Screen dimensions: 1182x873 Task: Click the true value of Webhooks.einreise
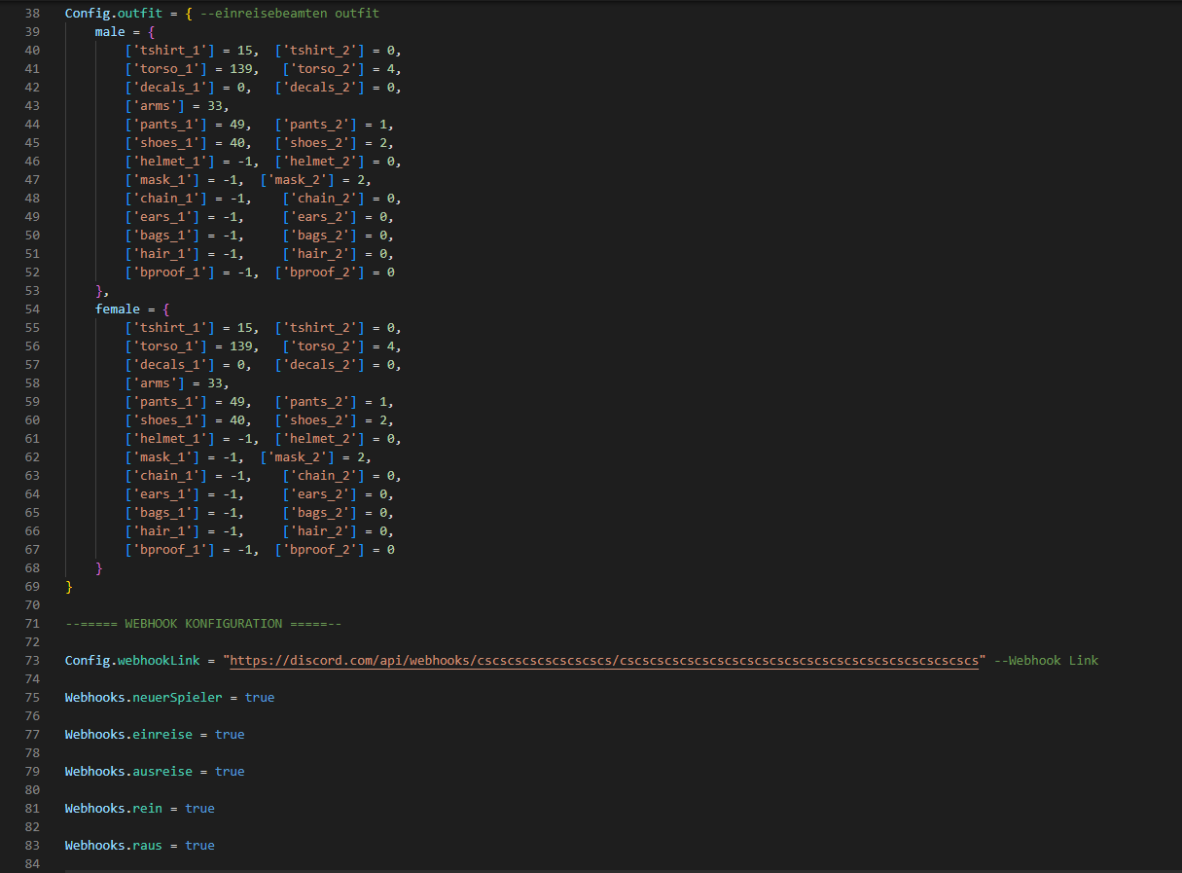230,735
